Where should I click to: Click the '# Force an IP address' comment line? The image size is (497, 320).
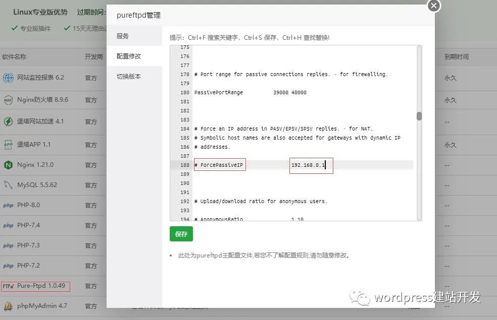click(284, 129)
